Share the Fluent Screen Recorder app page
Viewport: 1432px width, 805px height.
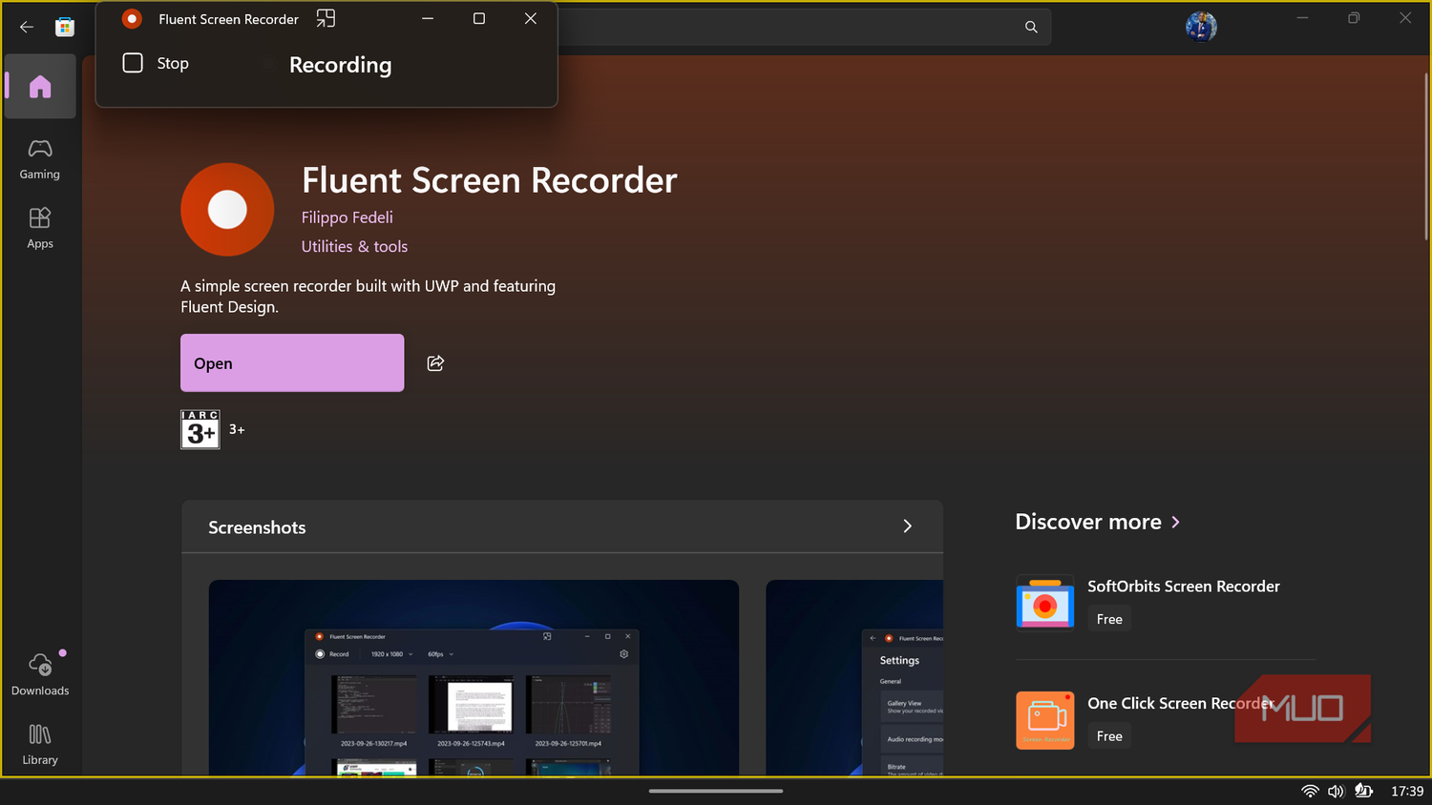click(435, 362)
